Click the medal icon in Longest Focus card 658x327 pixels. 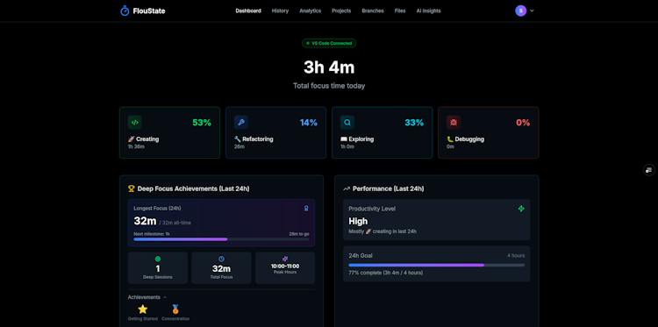pos(306,208)
